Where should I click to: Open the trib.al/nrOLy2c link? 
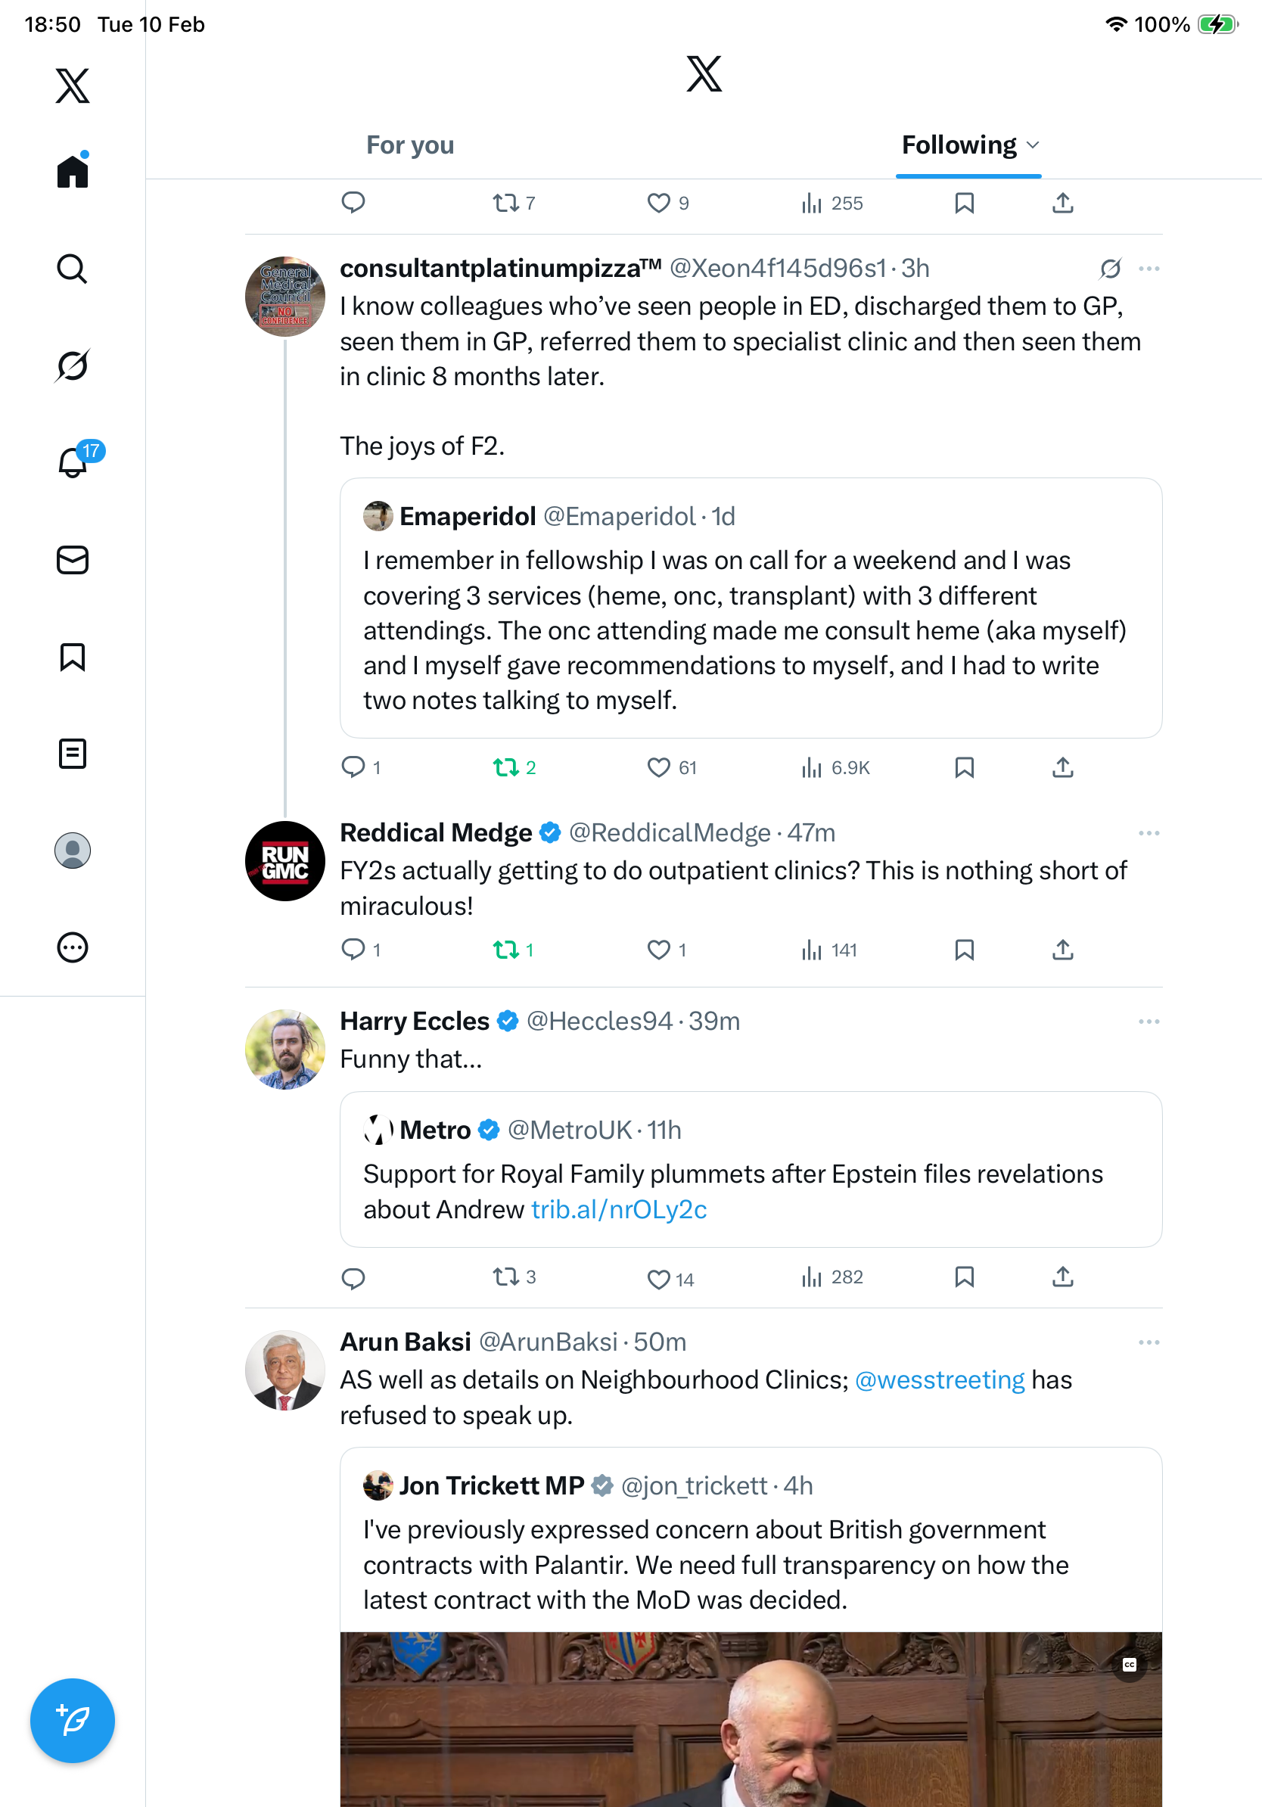(x=618, y=1209)
